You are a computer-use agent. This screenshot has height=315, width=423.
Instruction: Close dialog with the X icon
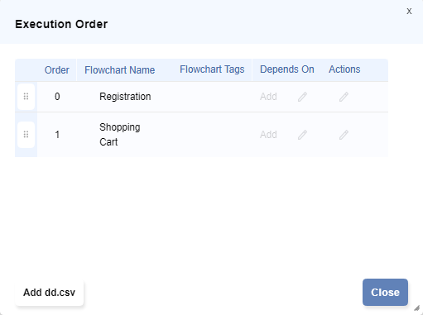pyautogui.click(x=409, y=11)
